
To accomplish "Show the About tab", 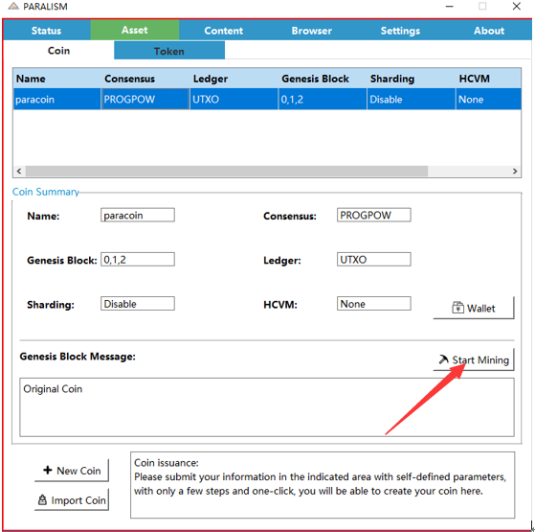I will (489, 31).
